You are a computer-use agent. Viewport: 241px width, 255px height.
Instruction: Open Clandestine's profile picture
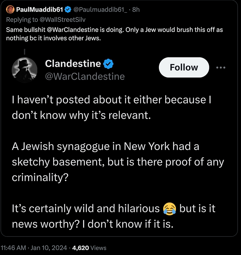[x=24, y=70]
